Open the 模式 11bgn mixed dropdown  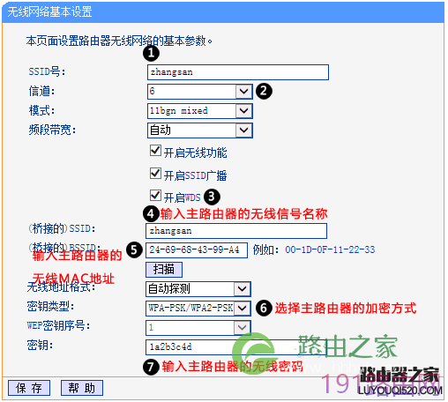[200, 111]
